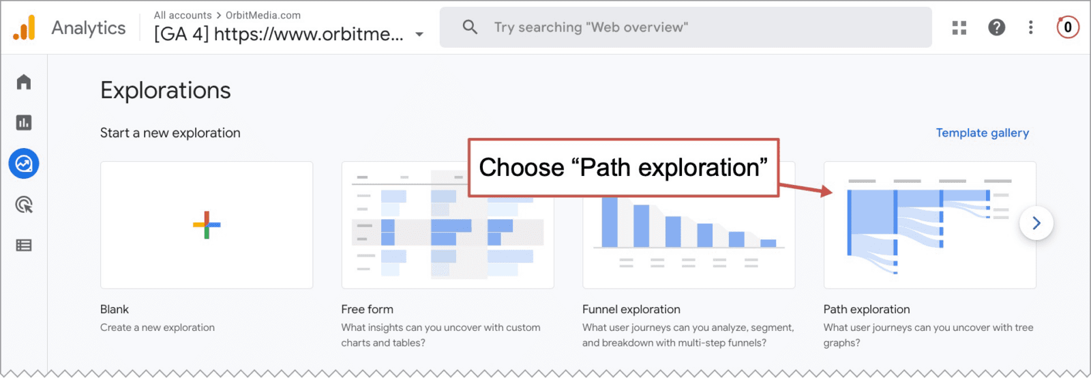Click the Google Analytics logo
1091x378 pixels.
[x=25, y=28]
